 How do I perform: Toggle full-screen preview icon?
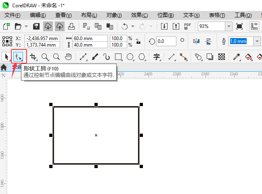[x=239, y=26]
